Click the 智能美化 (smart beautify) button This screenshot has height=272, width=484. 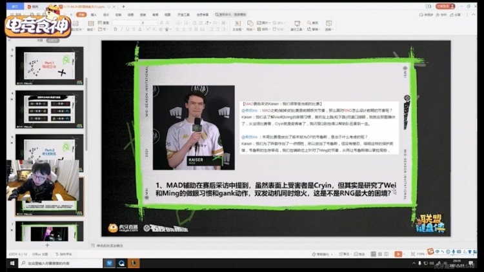click(x=321, y=254)
